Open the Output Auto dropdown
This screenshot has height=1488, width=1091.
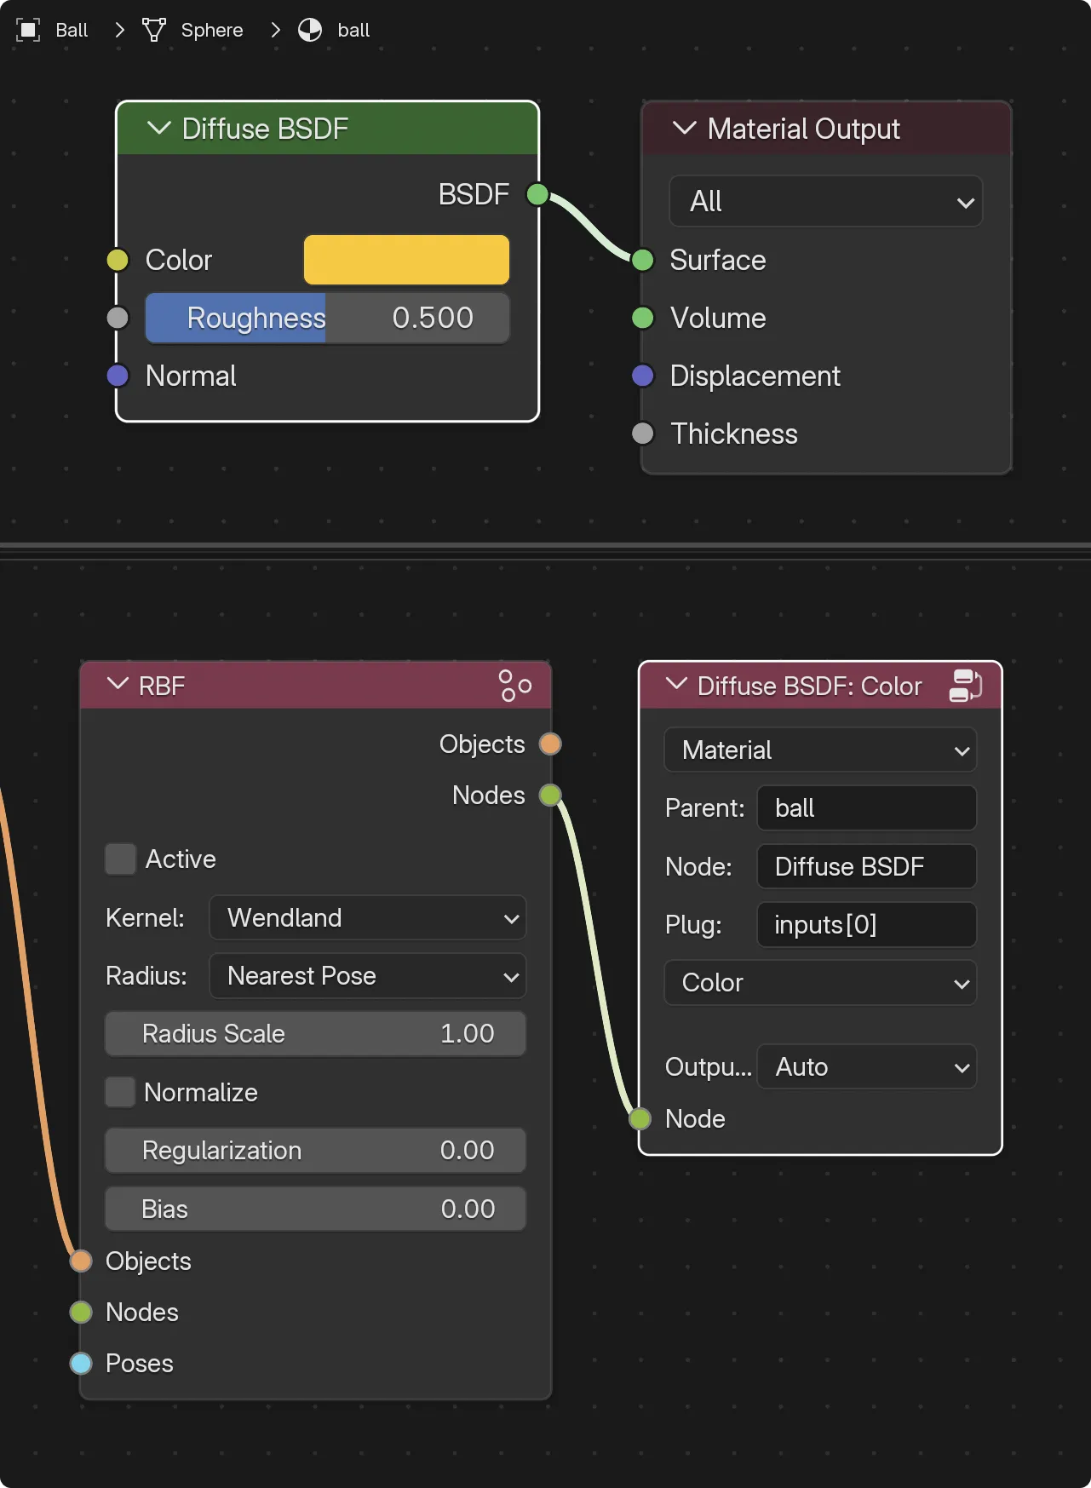[x=867, y=1066]
